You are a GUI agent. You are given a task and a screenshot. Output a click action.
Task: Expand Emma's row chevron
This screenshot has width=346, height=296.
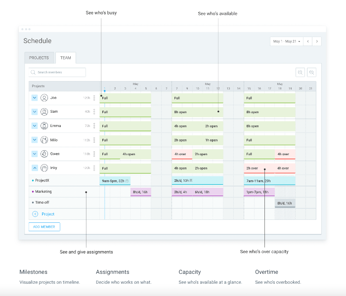point(35,126)
